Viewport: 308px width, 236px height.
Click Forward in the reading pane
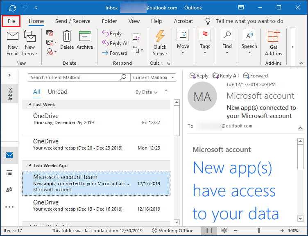click(255, 76)
